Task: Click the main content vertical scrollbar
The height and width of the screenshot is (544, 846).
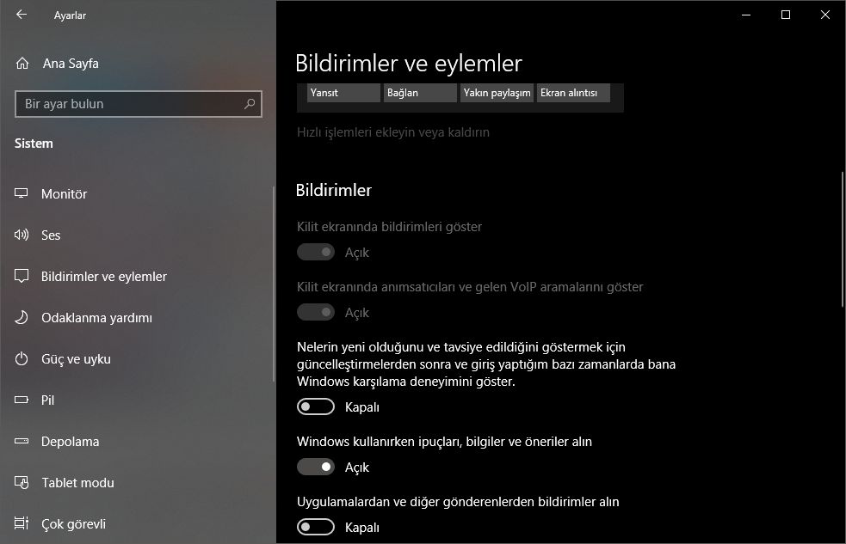Action: [843, 240]
